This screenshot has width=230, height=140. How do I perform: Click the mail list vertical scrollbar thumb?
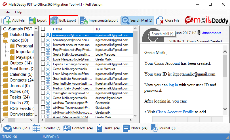click(x=135, y=42)
